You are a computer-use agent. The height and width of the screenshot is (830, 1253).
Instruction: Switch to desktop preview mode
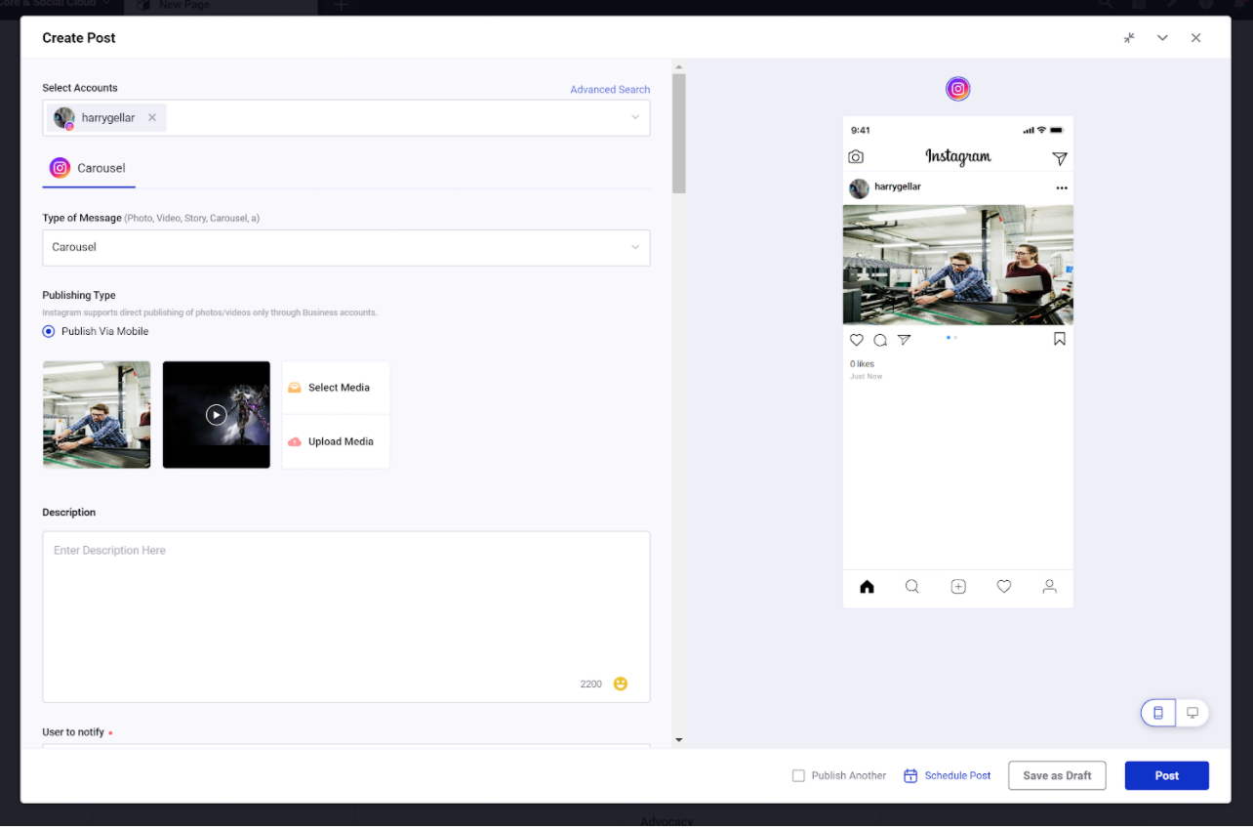[x=1192, y=713]
